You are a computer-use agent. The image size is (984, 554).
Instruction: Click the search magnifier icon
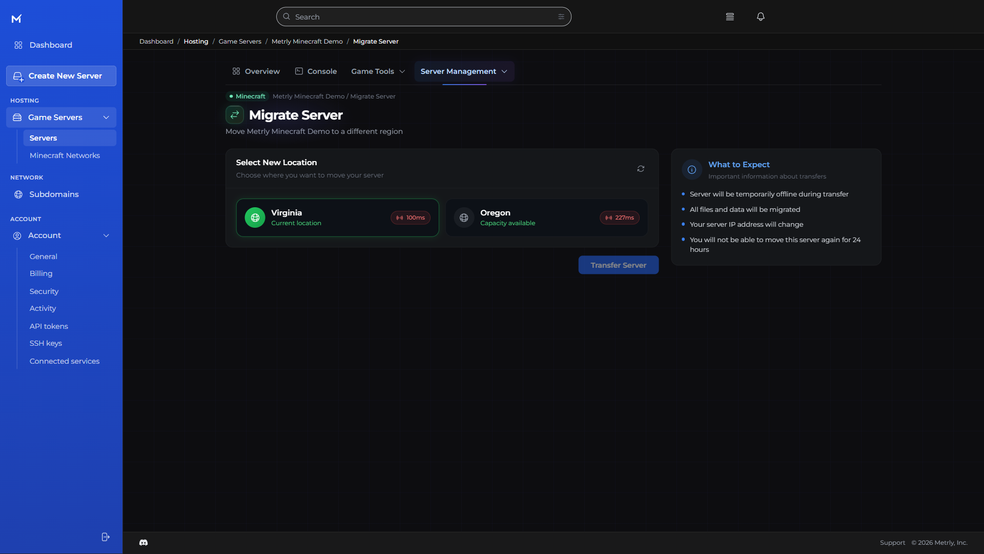(286, 16)
